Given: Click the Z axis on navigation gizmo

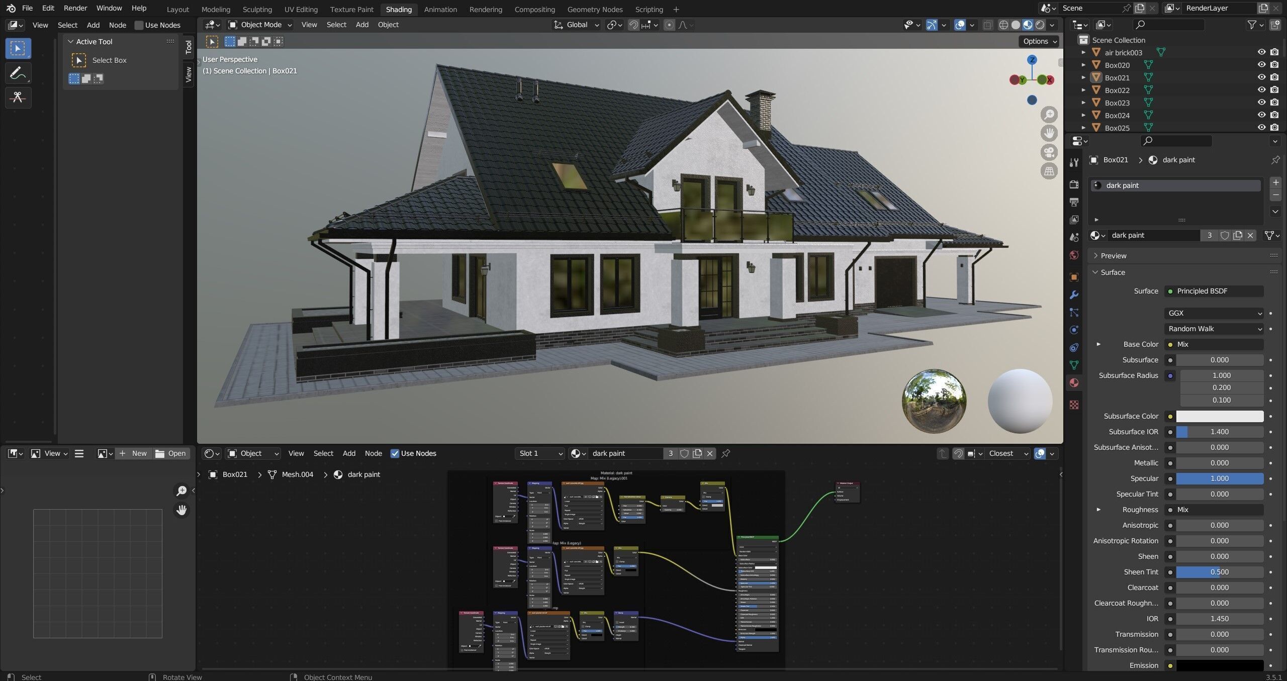Looking at the screenshot, I should tap(1032, 60).
